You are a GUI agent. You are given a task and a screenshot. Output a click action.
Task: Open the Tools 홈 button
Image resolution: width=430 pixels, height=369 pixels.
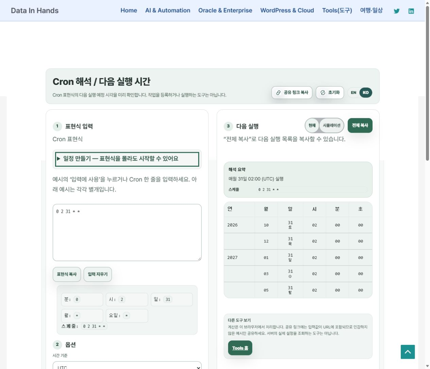tap(240, 348)
